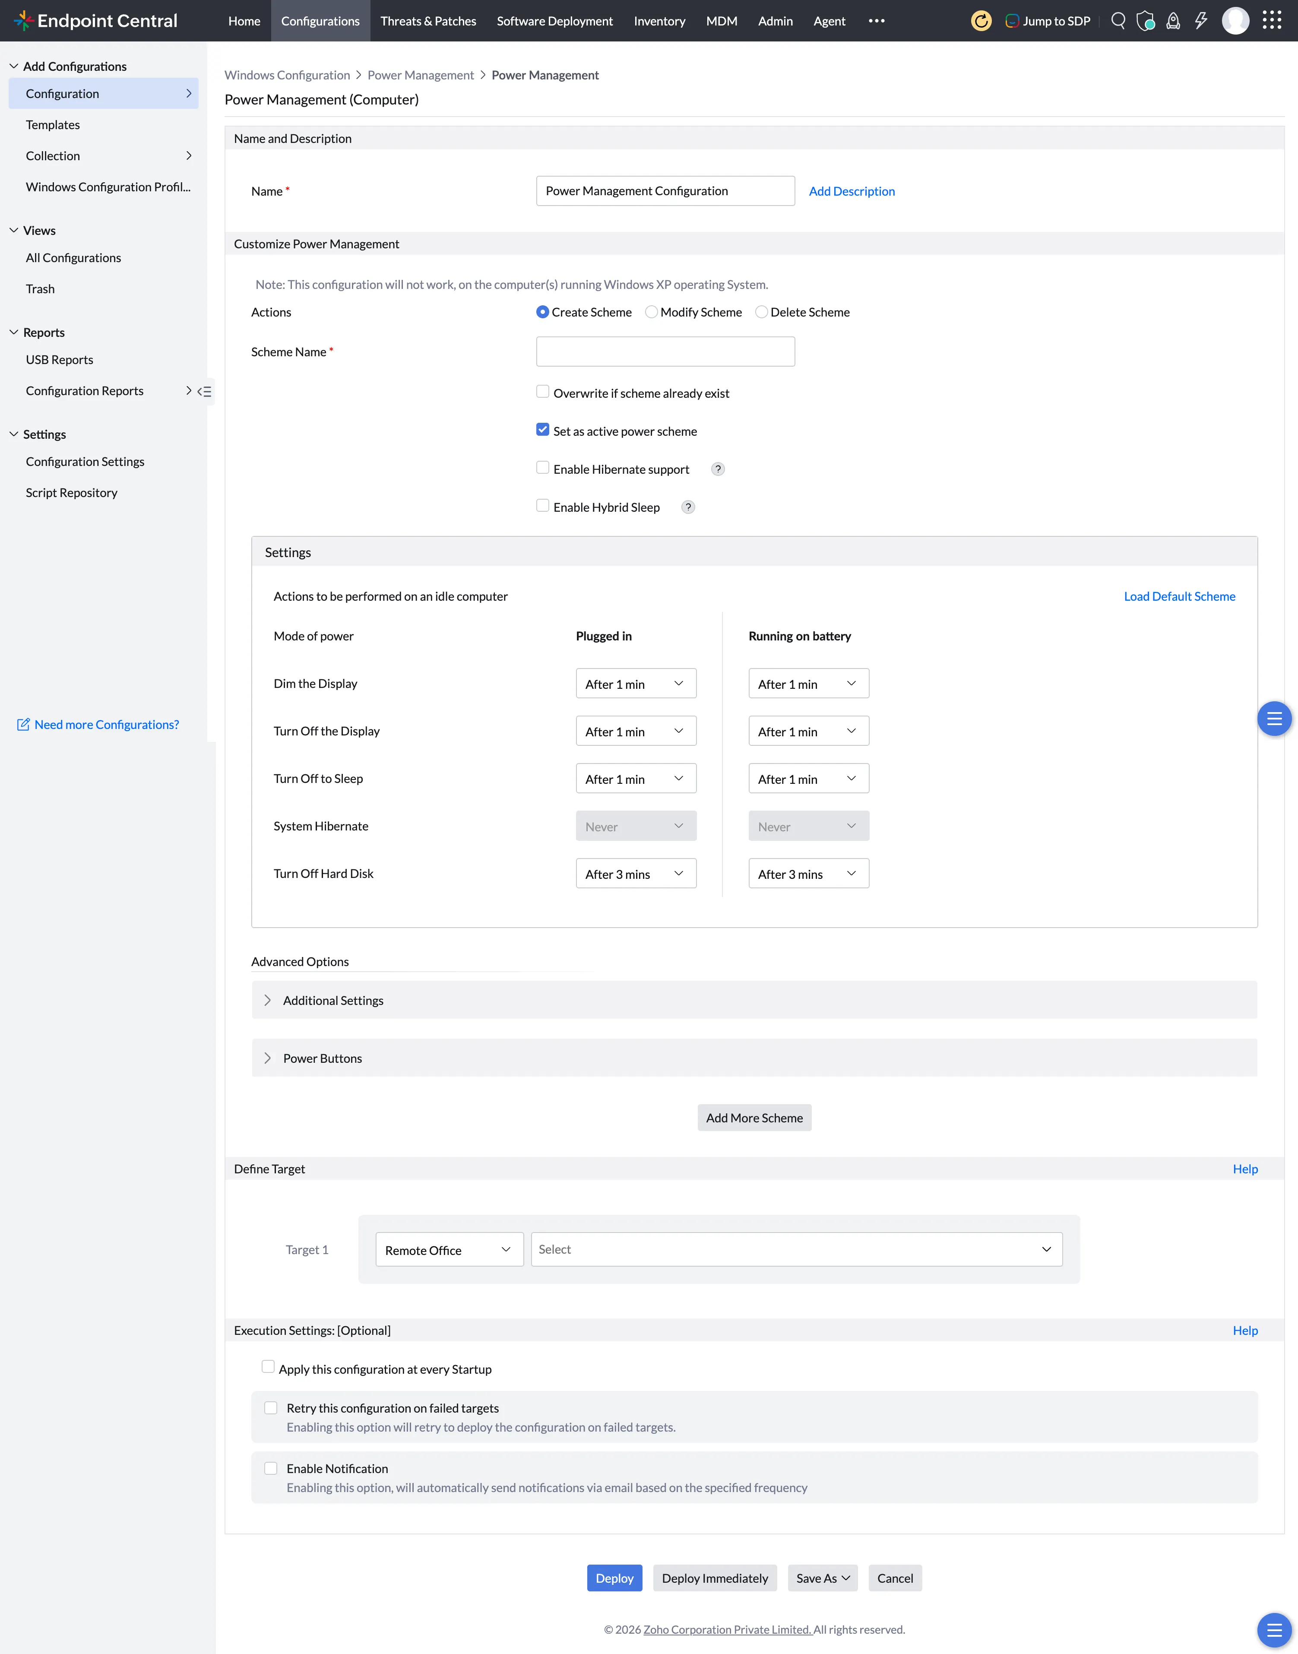Click the blue floating menu button near the Settings panel
Viewport: 1298px width, 1654px height.
click(x=1274, y=718)
